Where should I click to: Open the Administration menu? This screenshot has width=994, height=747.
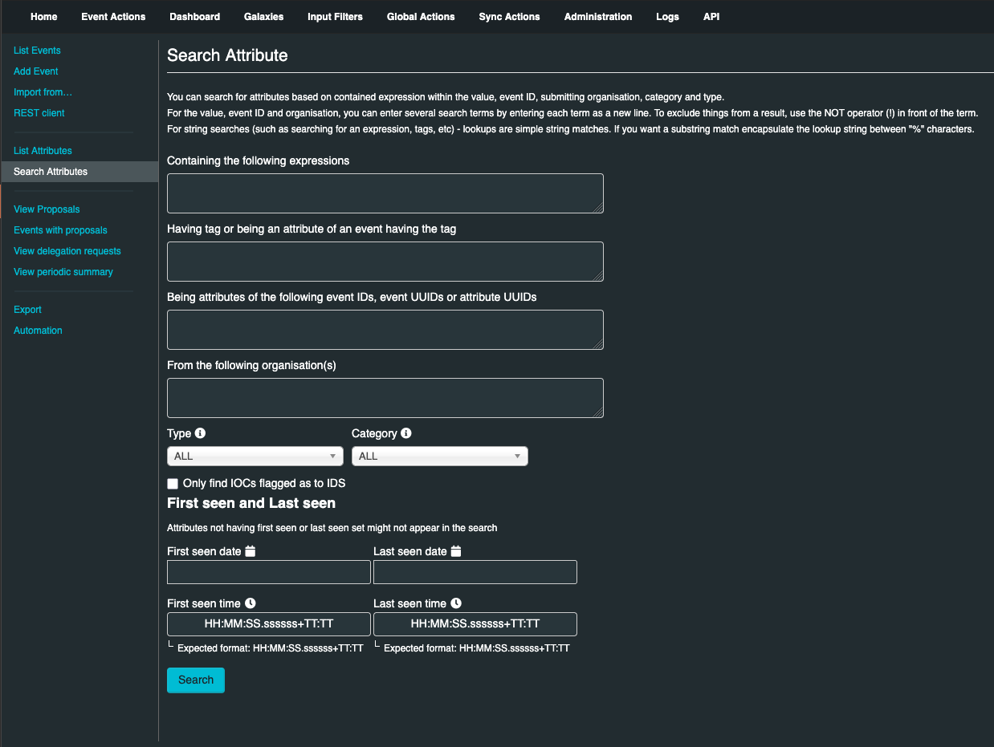(597, 17)
